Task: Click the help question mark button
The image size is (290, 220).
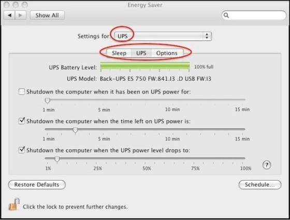Action: [x=267, y=165]
